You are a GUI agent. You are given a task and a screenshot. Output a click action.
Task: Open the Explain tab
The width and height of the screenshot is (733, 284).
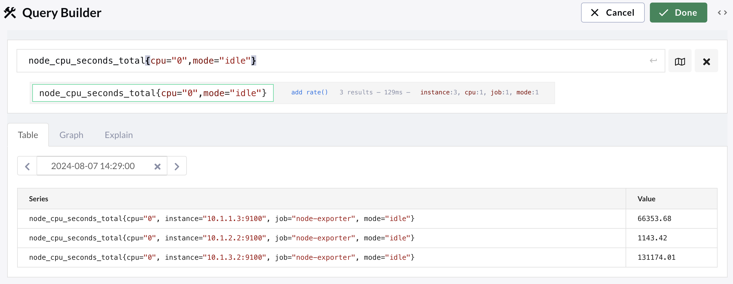point(119,135)
